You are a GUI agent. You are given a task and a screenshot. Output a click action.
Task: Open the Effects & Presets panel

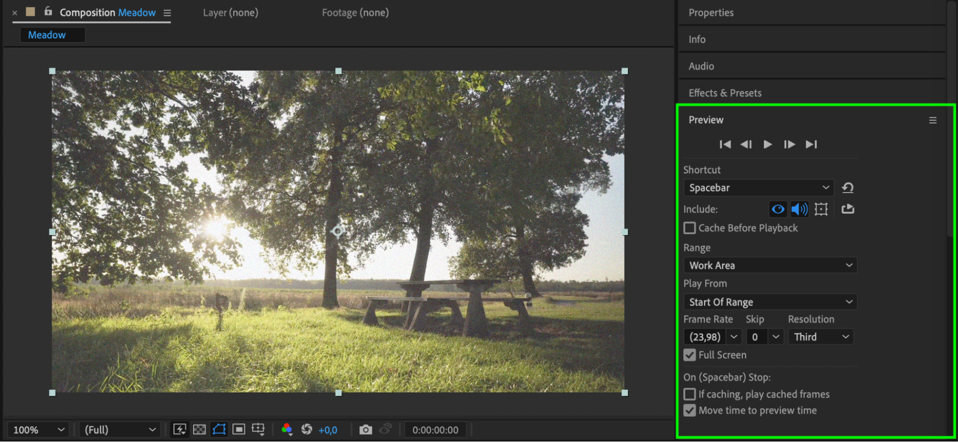click(x=725, y=93)
